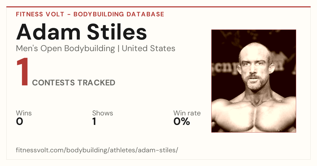Click the 0% win rate value
Image resolution: width=317 pixels, height=166 pixels.
click(x=182, y=122)
